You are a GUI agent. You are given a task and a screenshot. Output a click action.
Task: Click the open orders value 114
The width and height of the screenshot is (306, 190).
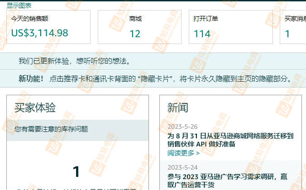[x=202, y=34]
